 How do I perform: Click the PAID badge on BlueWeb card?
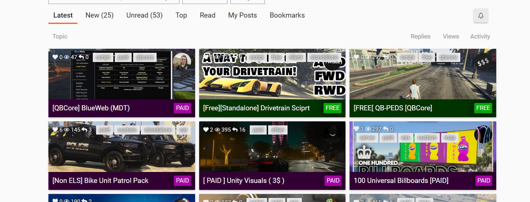click(x=182, y=108)
